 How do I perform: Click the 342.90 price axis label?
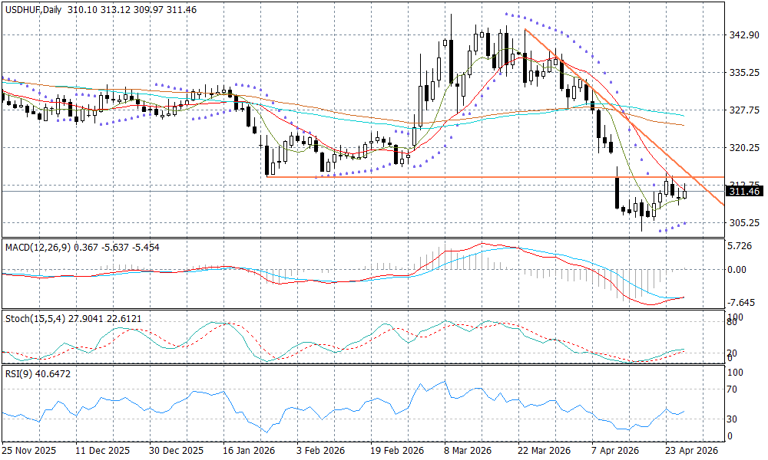(743, 35)
